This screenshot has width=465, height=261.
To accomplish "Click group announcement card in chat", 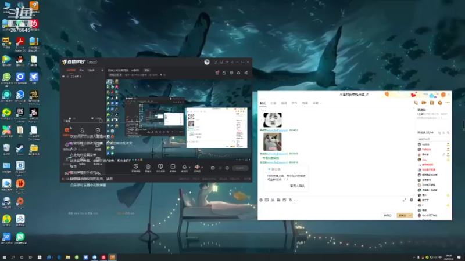I will pos(286,178).
